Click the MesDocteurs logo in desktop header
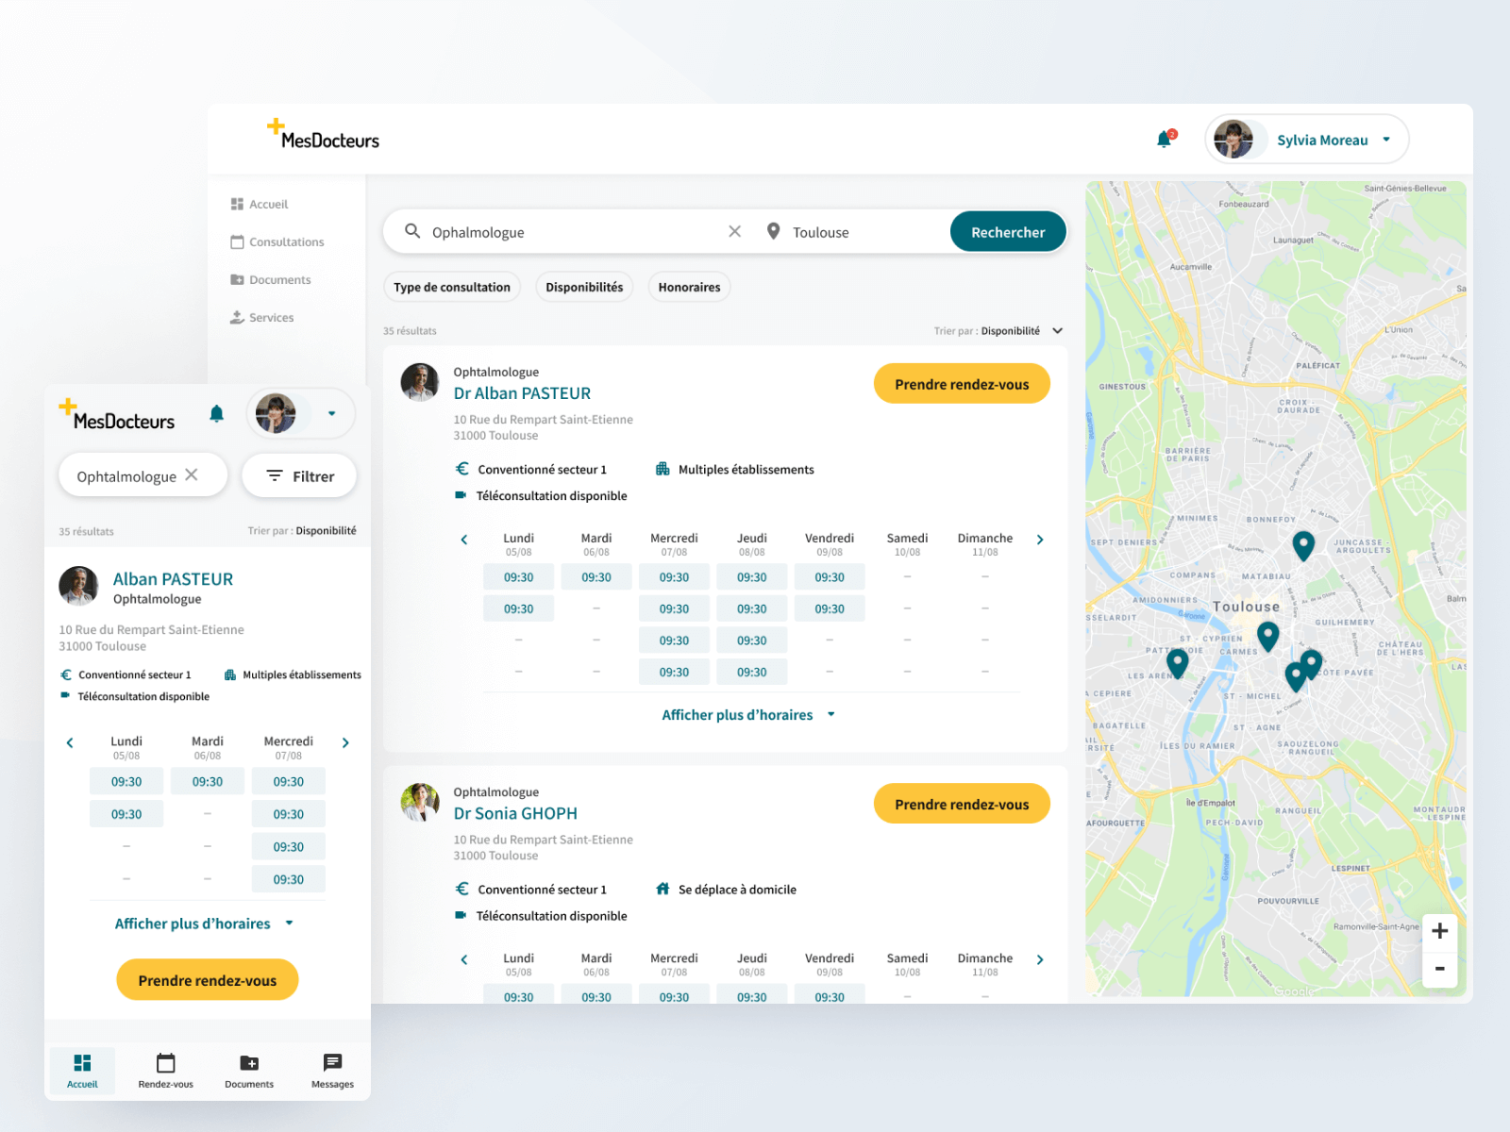The height and width of the screenshot is (1132, 1510). point(323,134)
